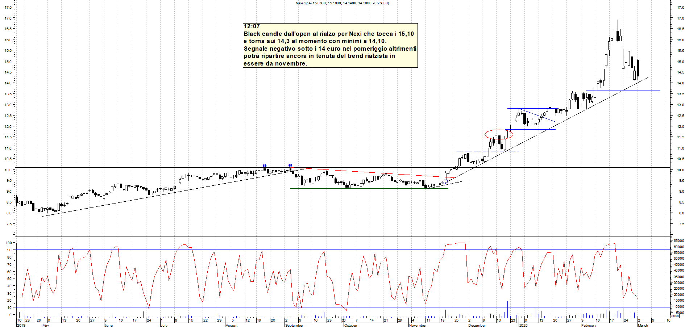Click the line 'e torna sui 14,3 al momento'
The width and height of the screenshot is (685, 327).
[x=315, y=41]
